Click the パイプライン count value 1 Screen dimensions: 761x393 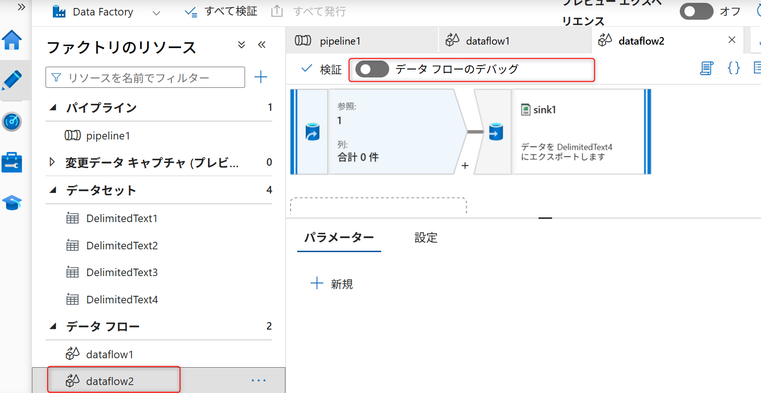[270, 108]
